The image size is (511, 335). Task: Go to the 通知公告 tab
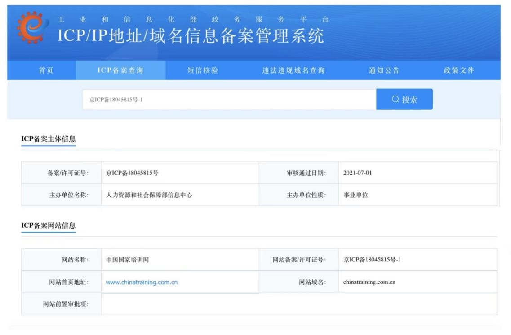[x=384, y=70]
